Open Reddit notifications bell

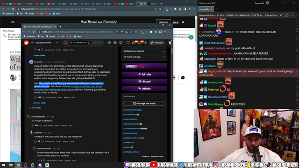click(140, 42)
